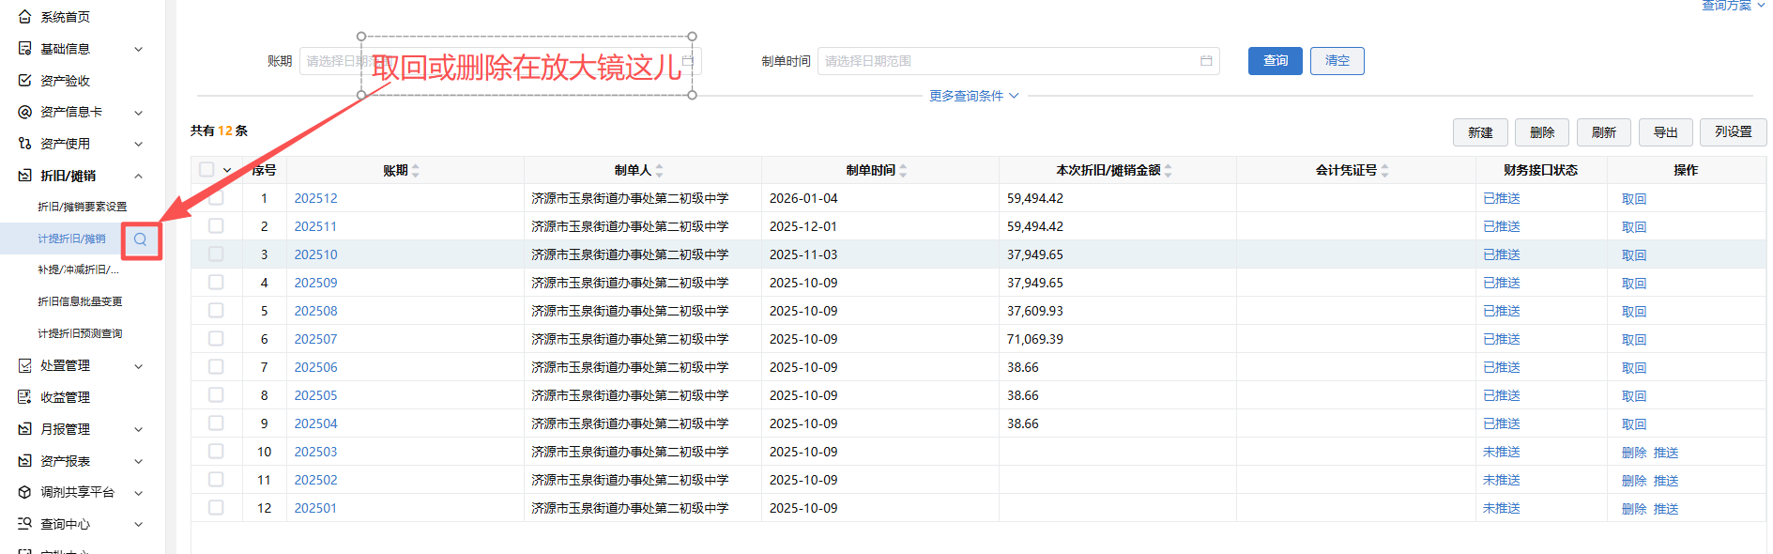Open 收益管理 menu item
This screenshot has height=554, width=1773.
pos(65,397)
